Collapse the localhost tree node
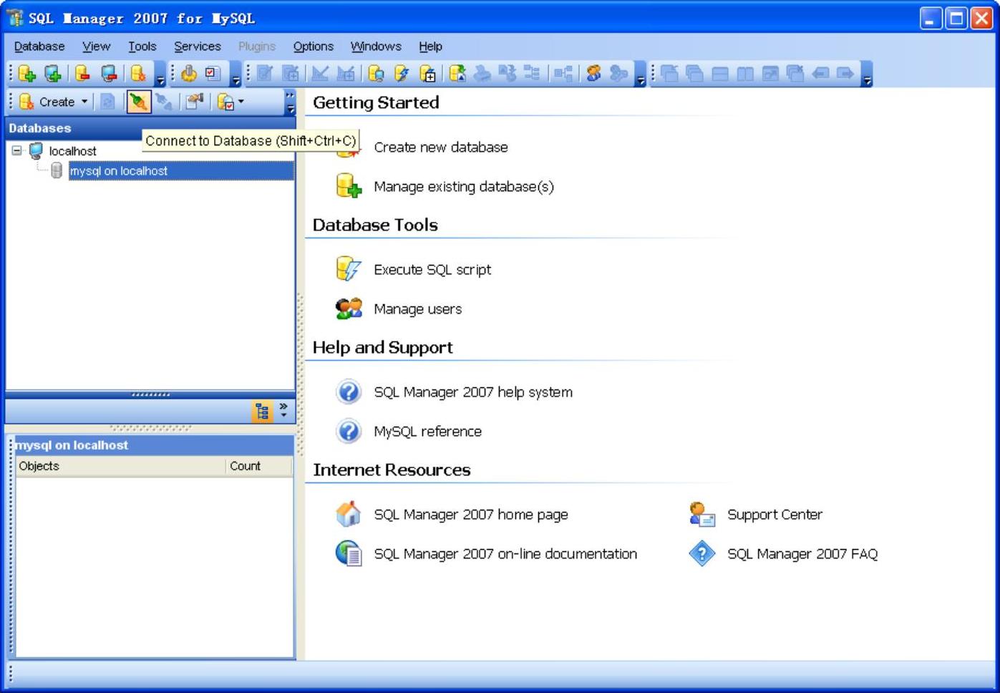This screenshot has height=693, width=1000. pyautogui.click(x=16, y=150)
